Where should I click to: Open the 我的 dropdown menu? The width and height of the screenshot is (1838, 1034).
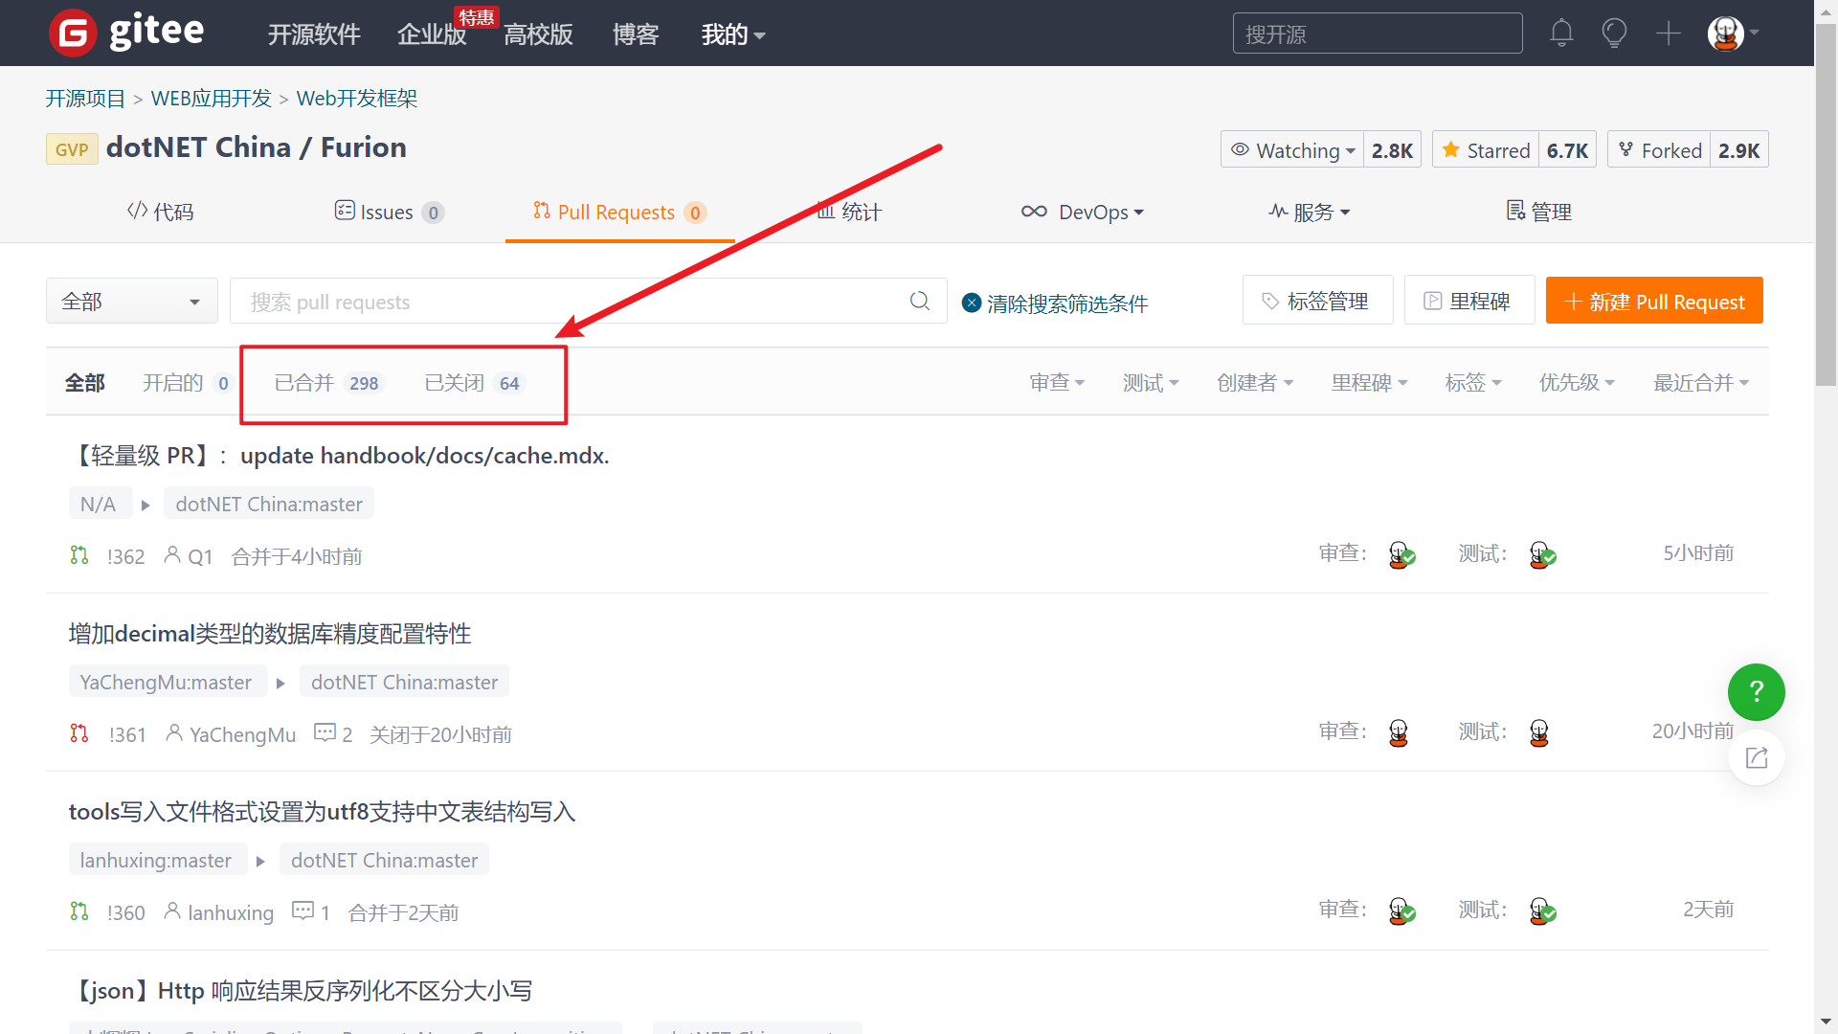(733, 34)
